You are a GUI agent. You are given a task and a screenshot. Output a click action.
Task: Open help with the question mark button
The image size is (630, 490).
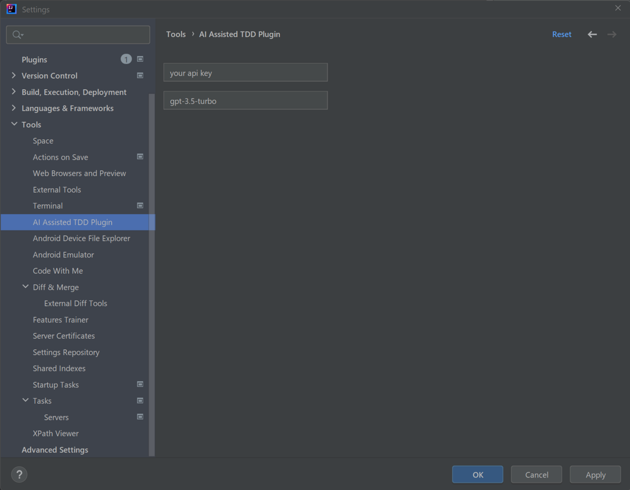point(19,475)
